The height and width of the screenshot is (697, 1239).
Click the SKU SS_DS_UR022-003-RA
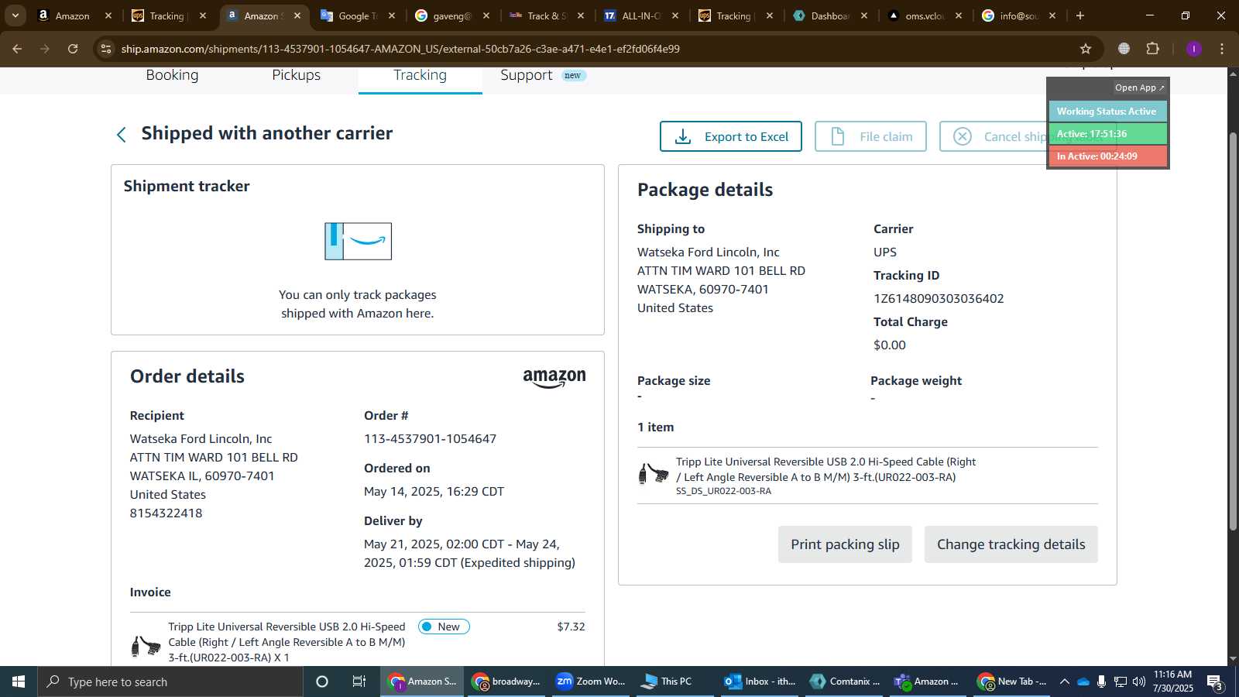click(723, 491)
